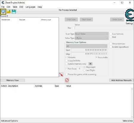
Task: Enable the Lua formula checkbox
Action: 111,34
